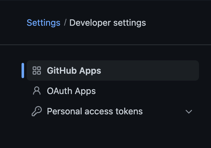Viewport: 211px width, 148px height.
Task: Click the down arrow next to Personal access tokens
Action: click(189, 111)
